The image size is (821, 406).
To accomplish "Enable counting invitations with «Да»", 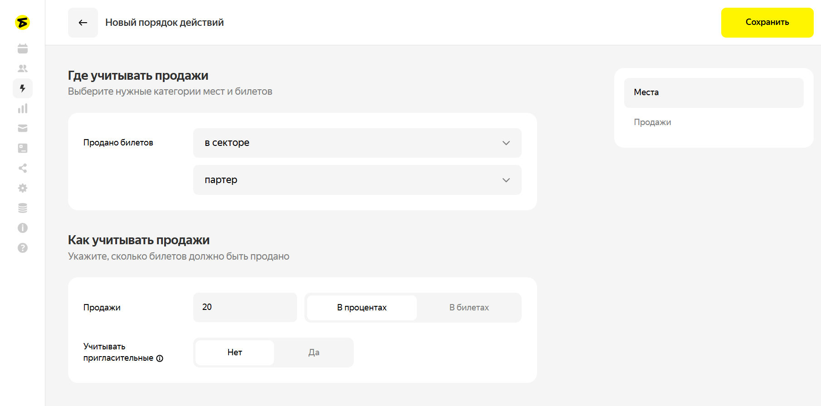I will tap(313, 353).
